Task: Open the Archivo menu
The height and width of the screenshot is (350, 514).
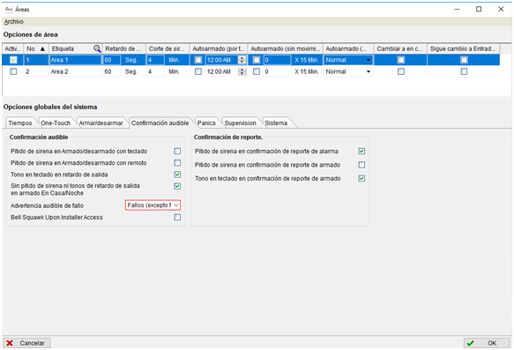Action: click(x=14, y=22)
